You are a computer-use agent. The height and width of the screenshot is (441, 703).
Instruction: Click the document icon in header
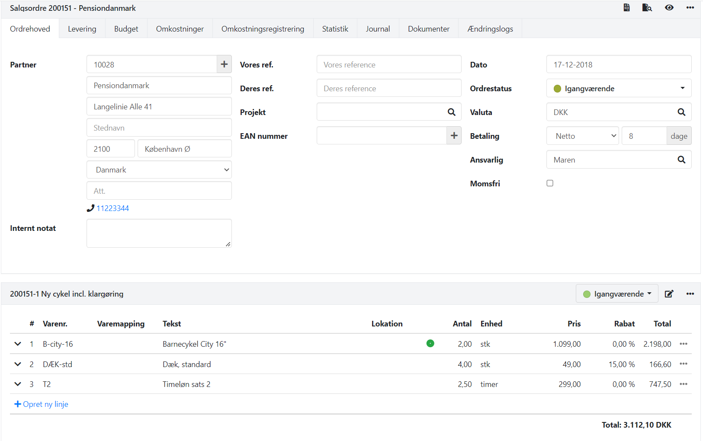(626, 8)
